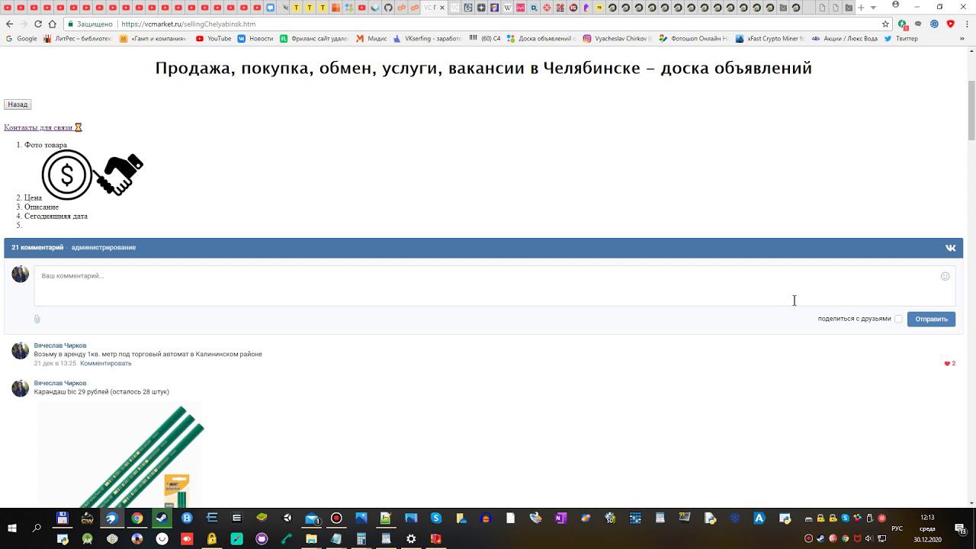Viewport: 976px width, 549px height.
Task: Open the Фотошоп Онлайн bookmark
Action: tap(694, 38)
